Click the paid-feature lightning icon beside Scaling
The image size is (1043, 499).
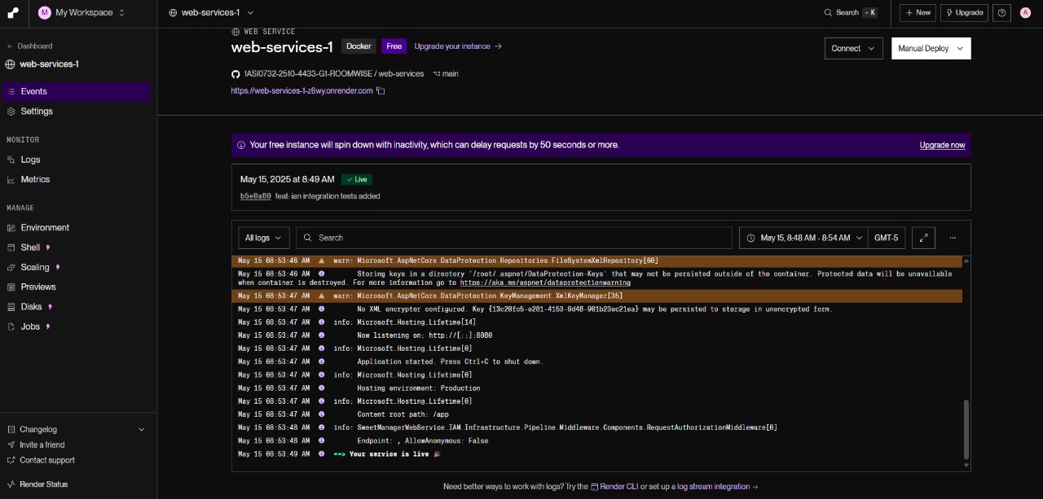[58, 267]
